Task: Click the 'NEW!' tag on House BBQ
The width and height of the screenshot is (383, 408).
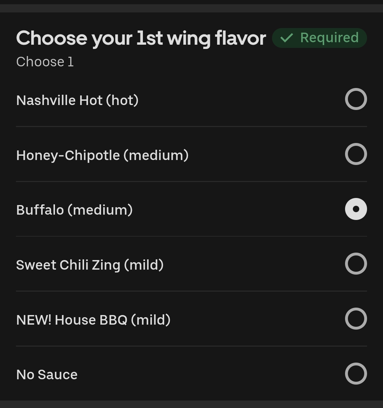Action: pyautogui.click(x=34, y=320)
